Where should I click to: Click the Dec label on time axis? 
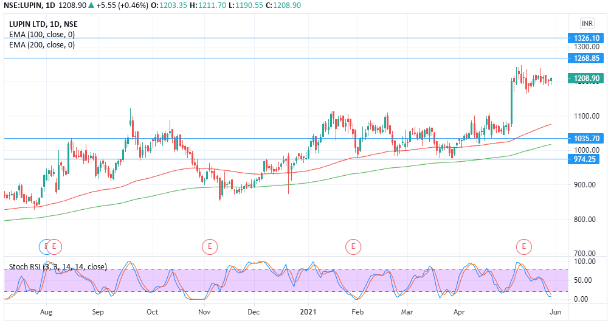click(x=254, y=311)
